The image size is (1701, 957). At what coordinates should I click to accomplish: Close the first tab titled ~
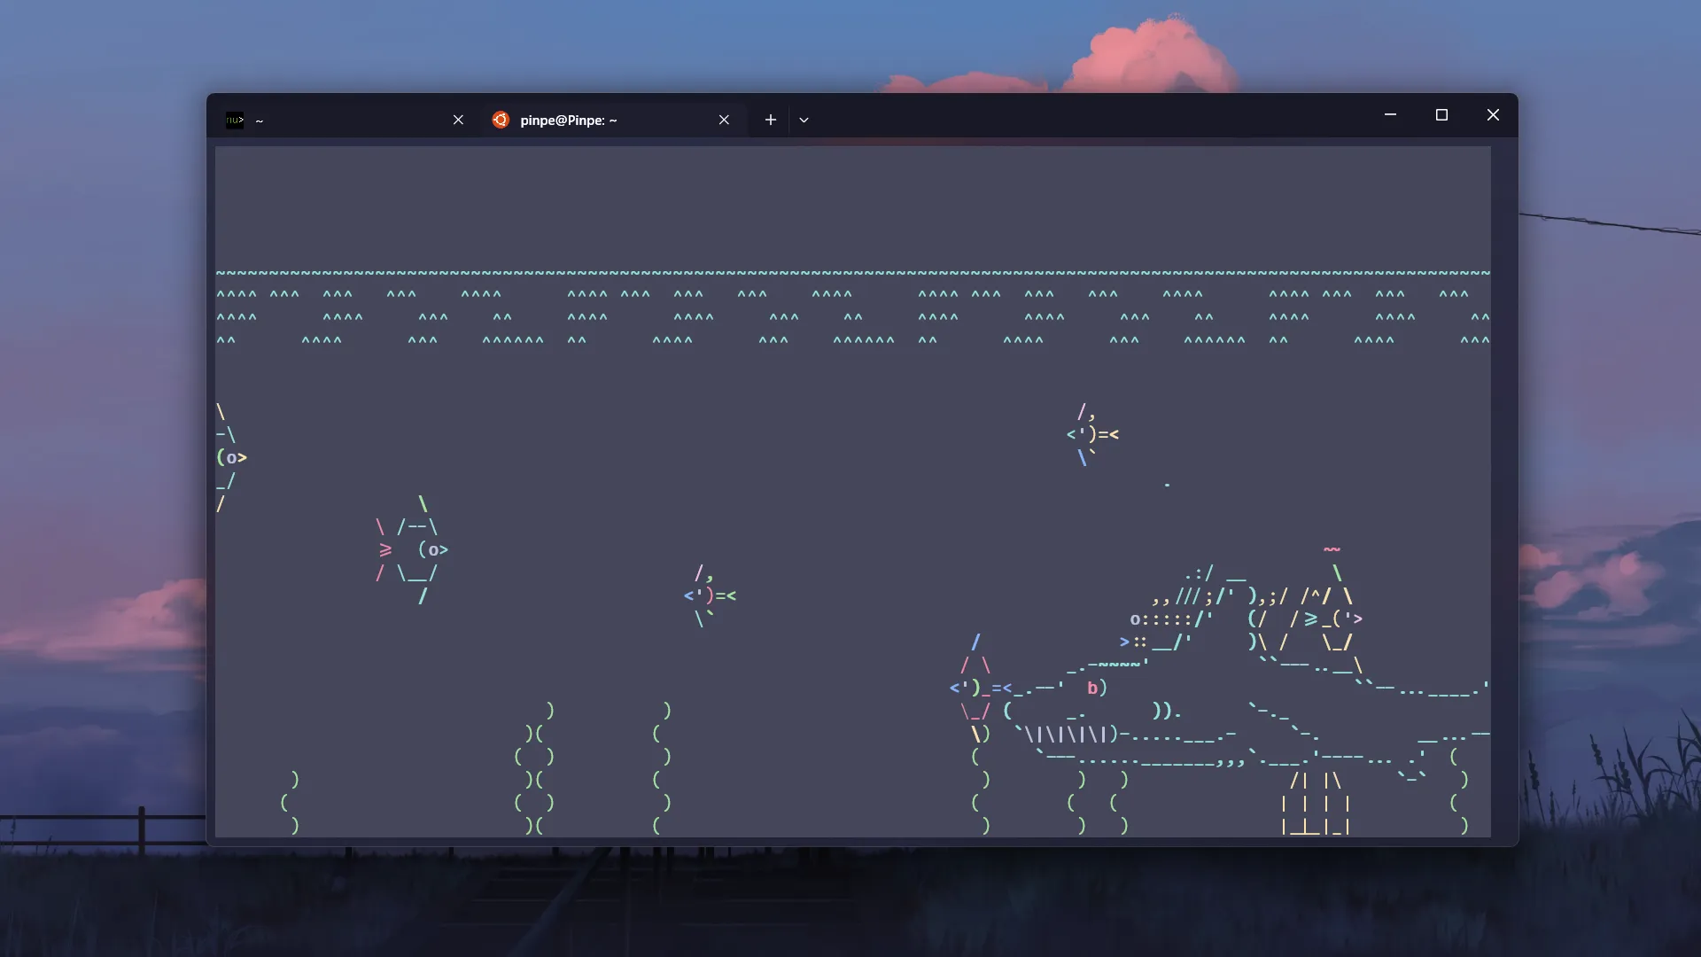[x=458, y=120]
